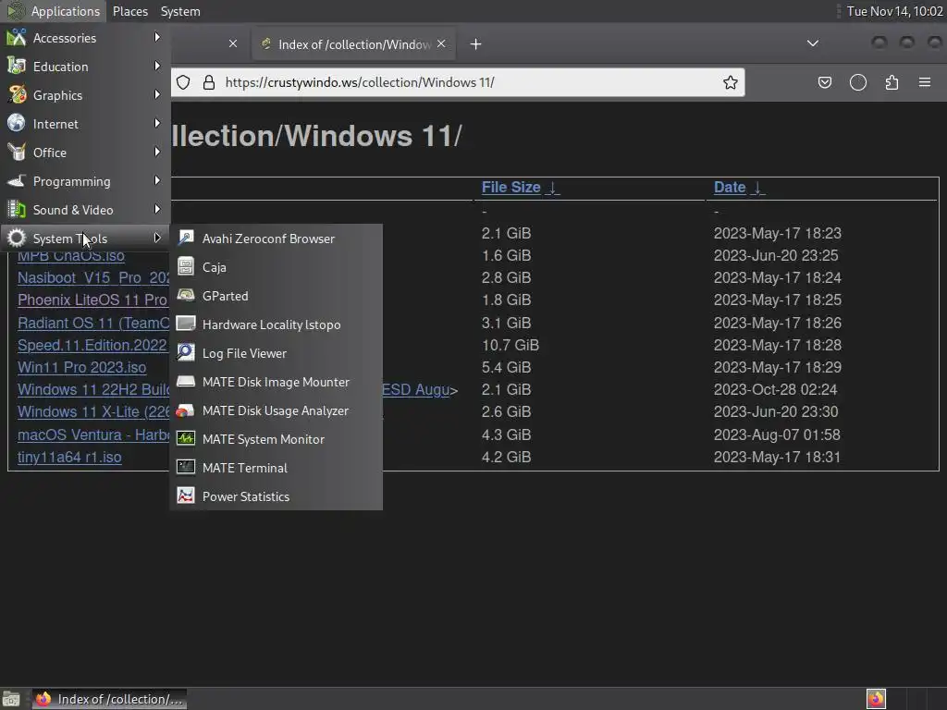The width and height of the screenshot is (947, 710).
Task: Expand the Accessories submenu arrow
Action: (x=157, y=37)
